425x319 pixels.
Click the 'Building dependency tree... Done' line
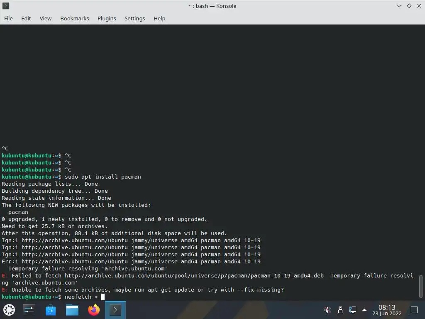[x=54, y=191]
